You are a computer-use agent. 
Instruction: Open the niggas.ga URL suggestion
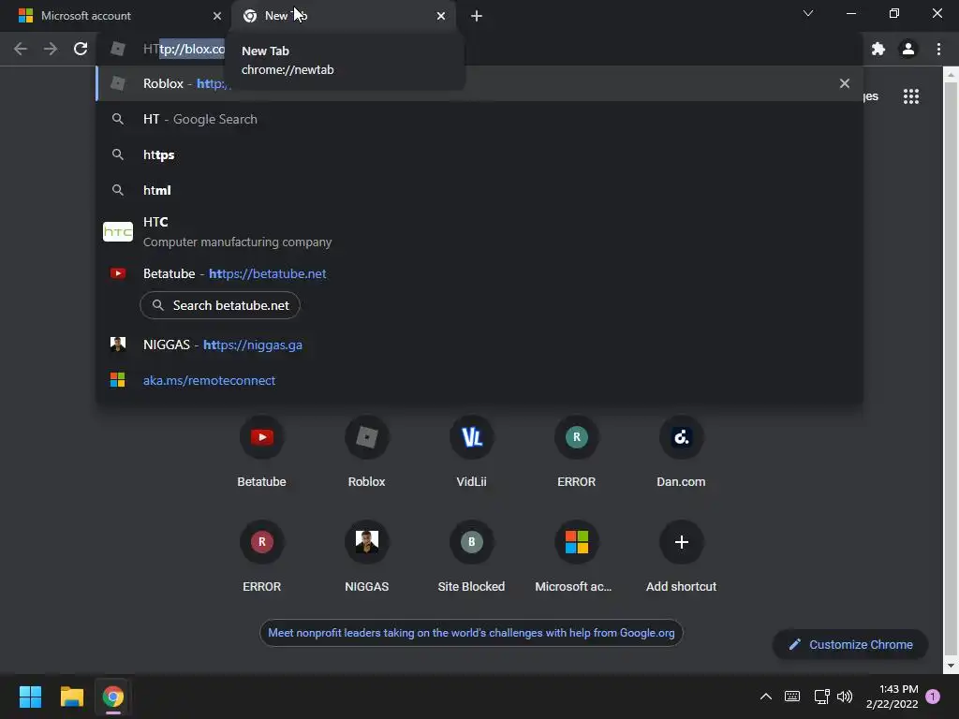click(479, 345)
